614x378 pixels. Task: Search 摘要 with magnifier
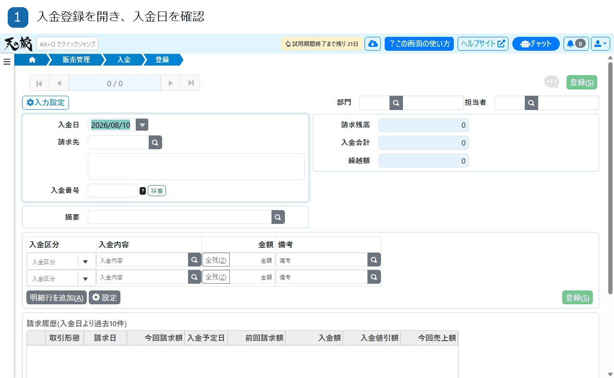click(278, 217)
